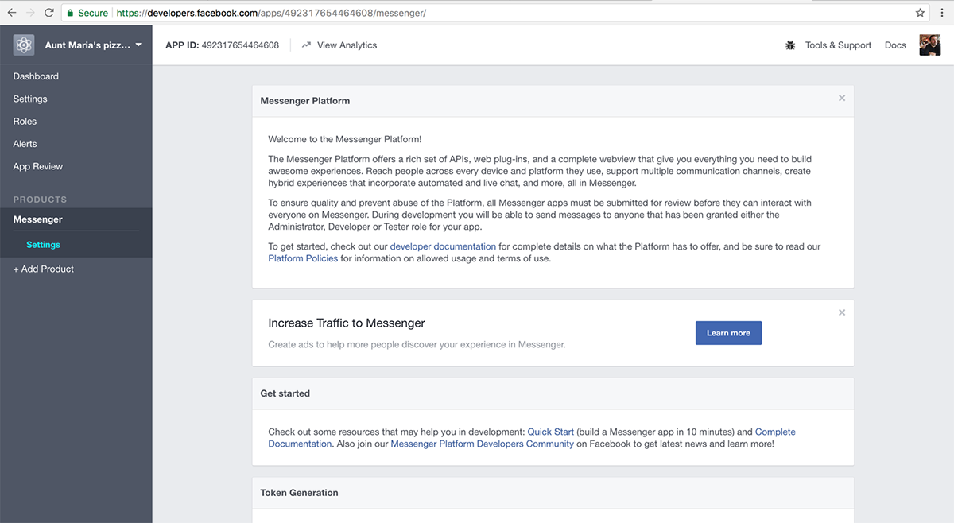Open the Chrome three-dot menu
The image size is (954, 523).
pos(942,13)
